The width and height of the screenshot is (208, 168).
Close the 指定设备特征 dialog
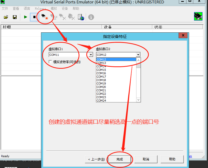[x=183, y=35]
